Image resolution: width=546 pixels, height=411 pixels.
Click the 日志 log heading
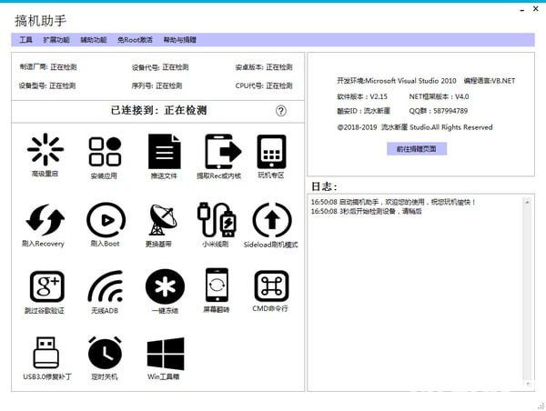pos(324,186)
